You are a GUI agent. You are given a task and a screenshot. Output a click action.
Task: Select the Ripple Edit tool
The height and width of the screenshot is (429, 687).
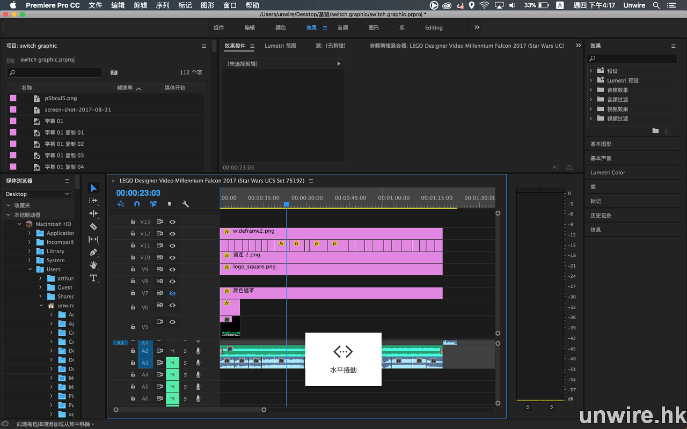(x=93, y=213)
